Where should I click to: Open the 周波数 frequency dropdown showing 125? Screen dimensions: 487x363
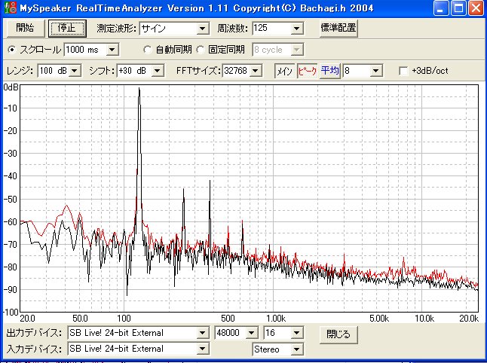click(x=296, y=29)
